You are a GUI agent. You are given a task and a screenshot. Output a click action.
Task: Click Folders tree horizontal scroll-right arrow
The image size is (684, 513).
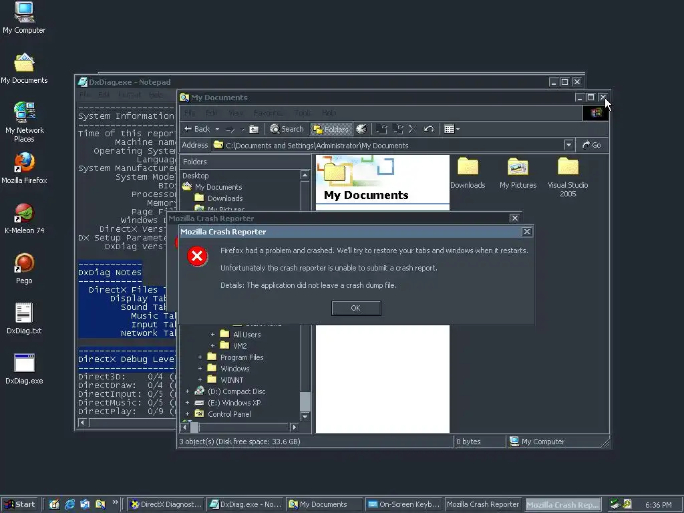click(295, 427)
